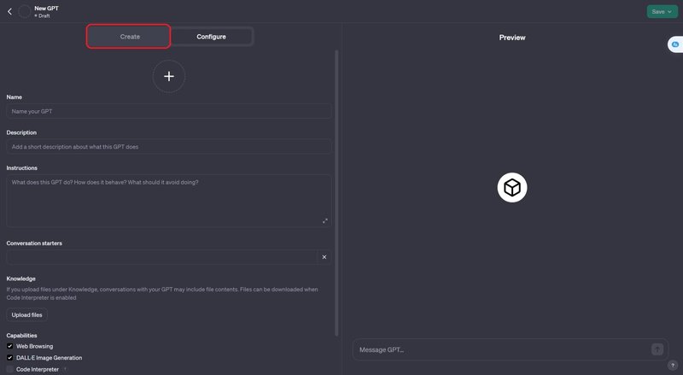The height and width of the screenshot is (375, 683).
Task: Click Upload files button
Action: tap(27, 315)
